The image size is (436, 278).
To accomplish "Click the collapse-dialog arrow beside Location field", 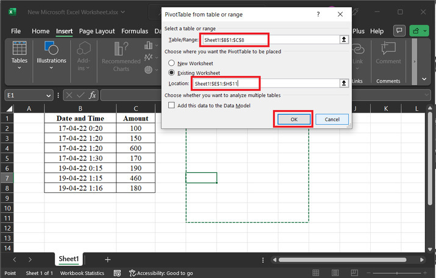I will (344, 83).
